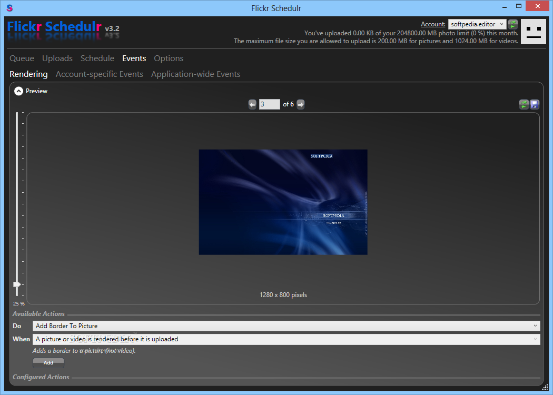Click the Flickr Schedulr app icon in the title bar
Image resolution: width=553 pixels, height=395 pixels.
point(9,8)
